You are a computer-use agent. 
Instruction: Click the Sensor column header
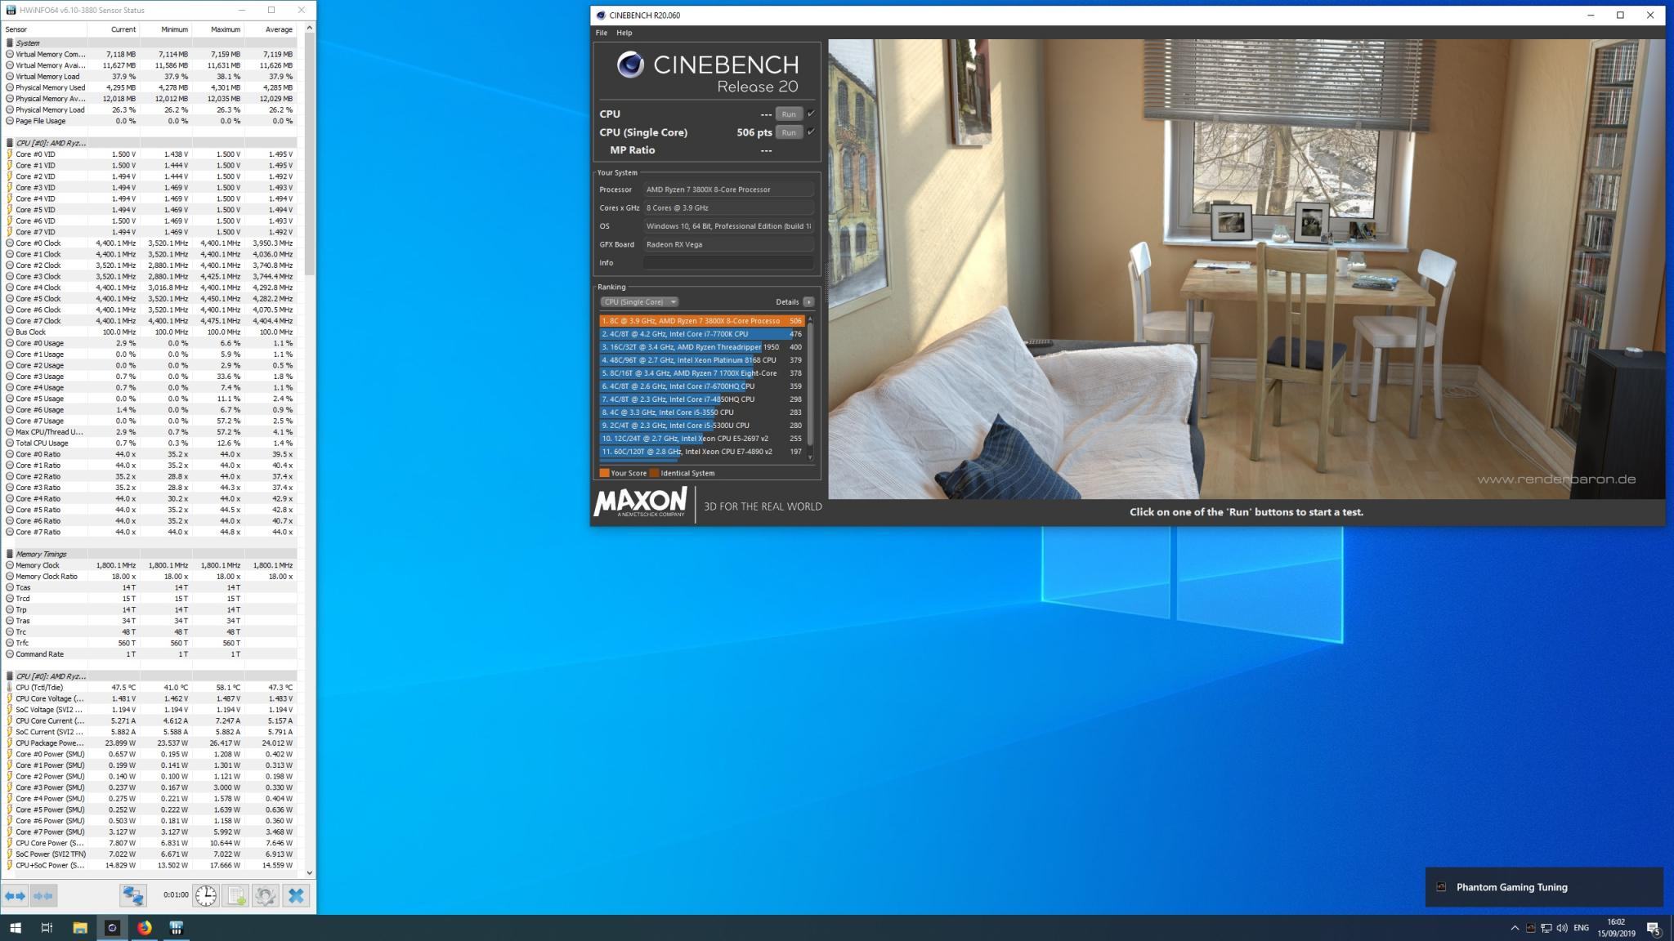point(45,29)
